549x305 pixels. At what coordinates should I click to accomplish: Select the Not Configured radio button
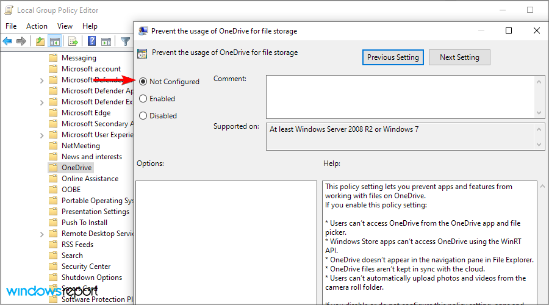pyautogui.click(x=143, y=82)
